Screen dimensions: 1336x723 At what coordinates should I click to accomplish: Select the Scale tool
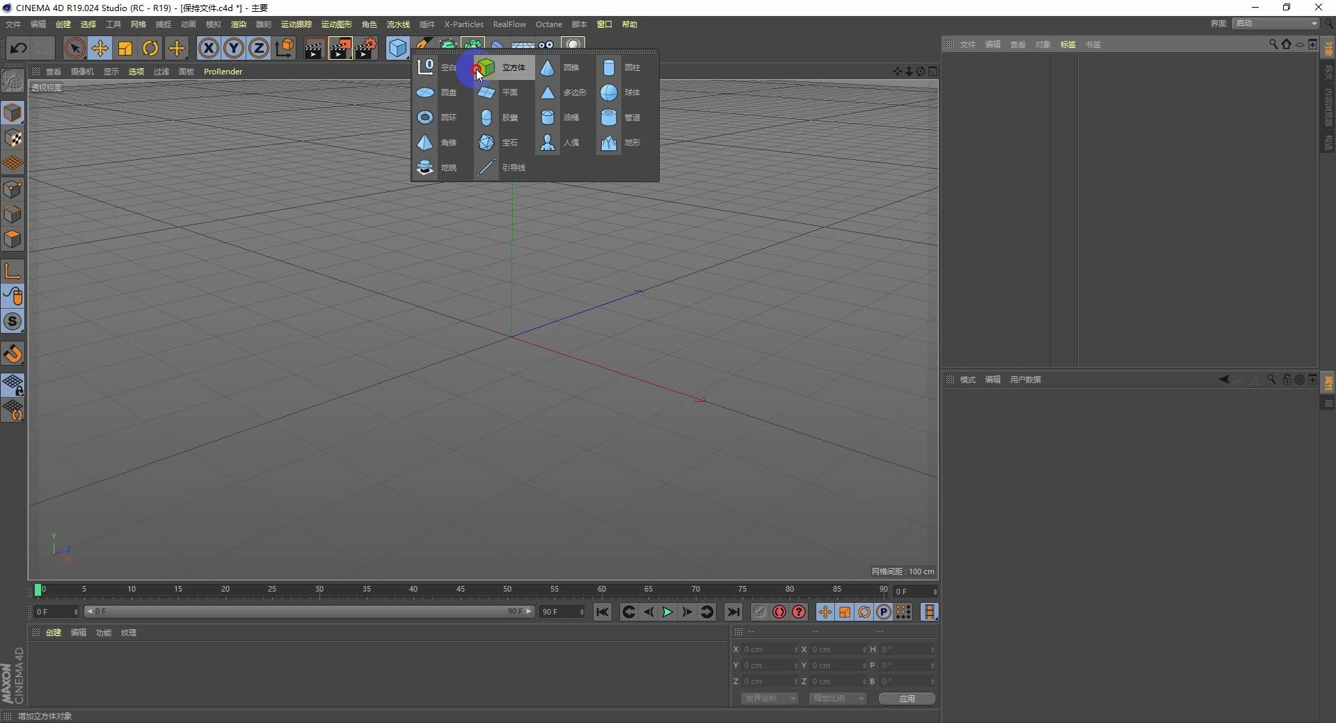[125, 48]
